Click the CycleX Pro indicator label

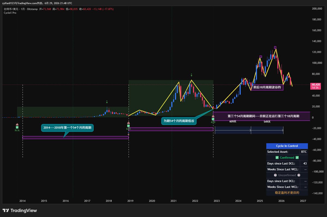[10, 13]
